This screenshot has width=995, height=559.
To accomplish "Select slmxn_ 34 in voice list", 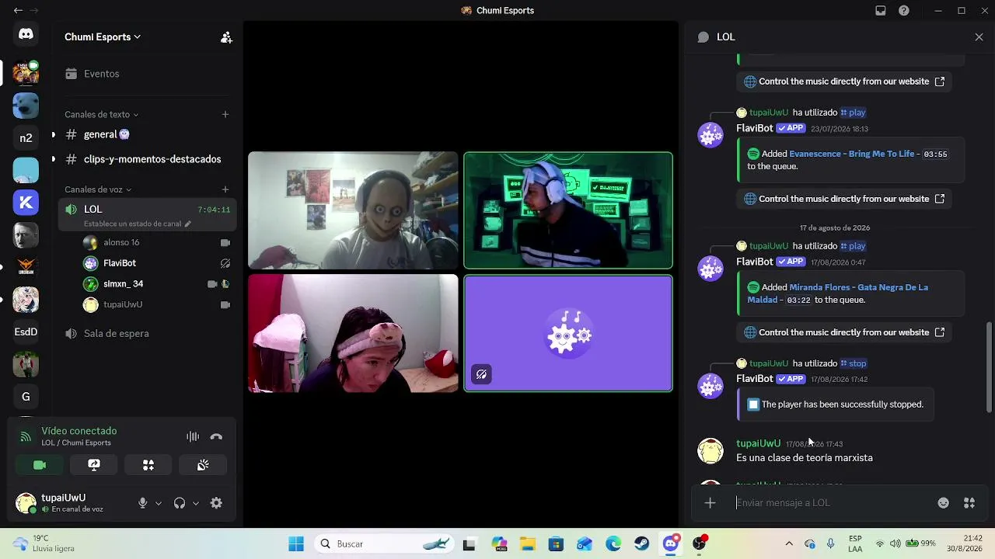I will 157,284.
